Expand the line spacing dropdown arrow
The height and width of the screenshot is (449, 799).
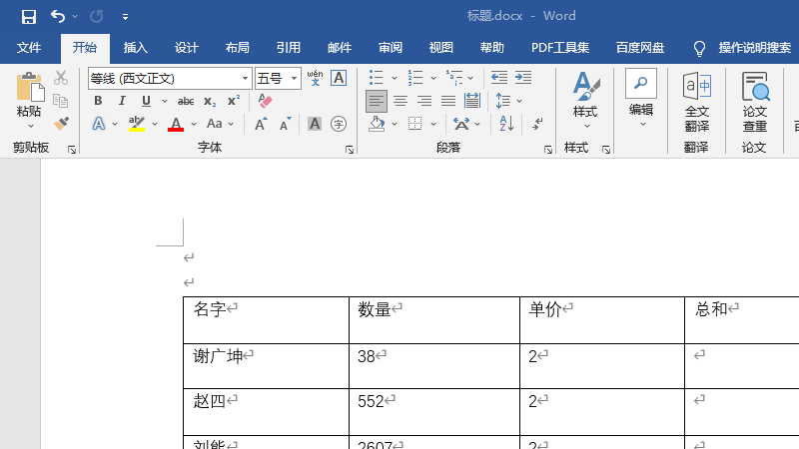click(x=519, y=101)
